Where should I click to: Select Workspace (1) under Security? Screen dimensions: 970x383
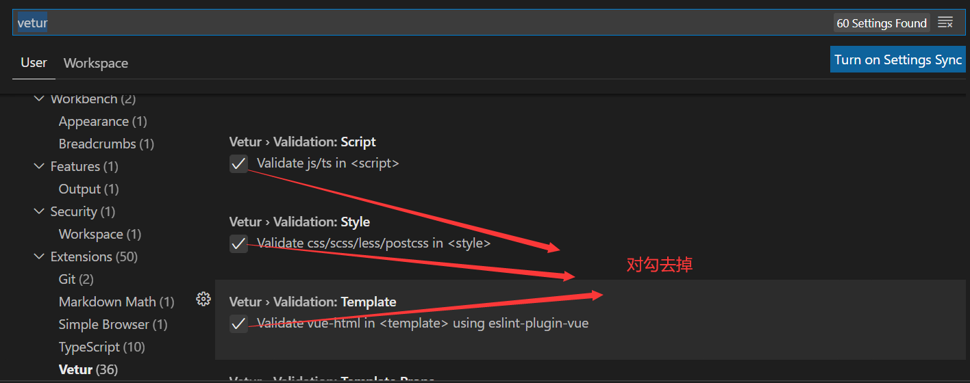[x=100, y=234]
